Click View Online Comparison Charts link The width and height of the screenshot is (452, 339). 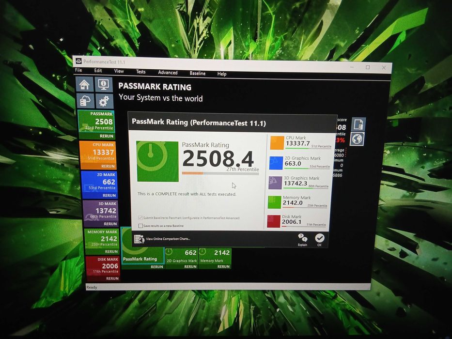pos(168,239)
